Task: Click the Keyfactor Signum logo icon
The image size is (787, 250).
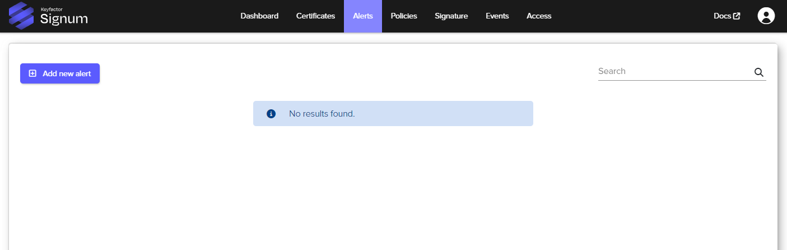Action: click(21, 16)
